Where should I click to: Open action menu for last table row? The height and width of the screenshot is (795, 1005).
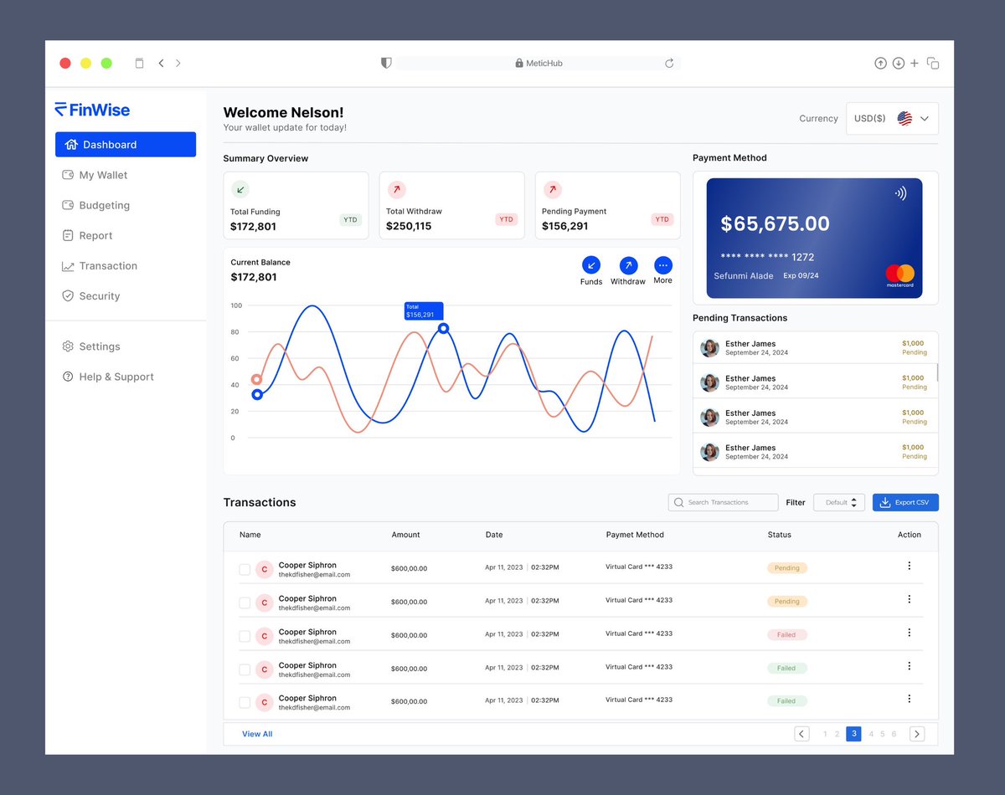click(x=910, y=700)
